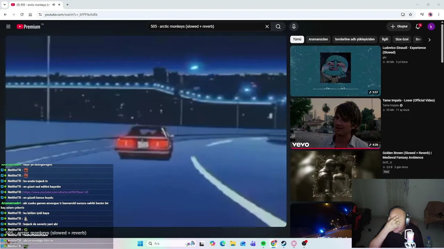Open the Ludovico Einaudi Experience thumbnail
444x249 pixels.
(x=335, y=71)
